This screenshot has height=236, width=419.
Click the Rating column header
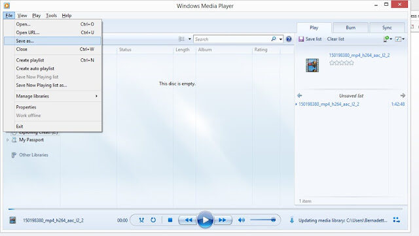pyautogui.click(x=261, y=50)
